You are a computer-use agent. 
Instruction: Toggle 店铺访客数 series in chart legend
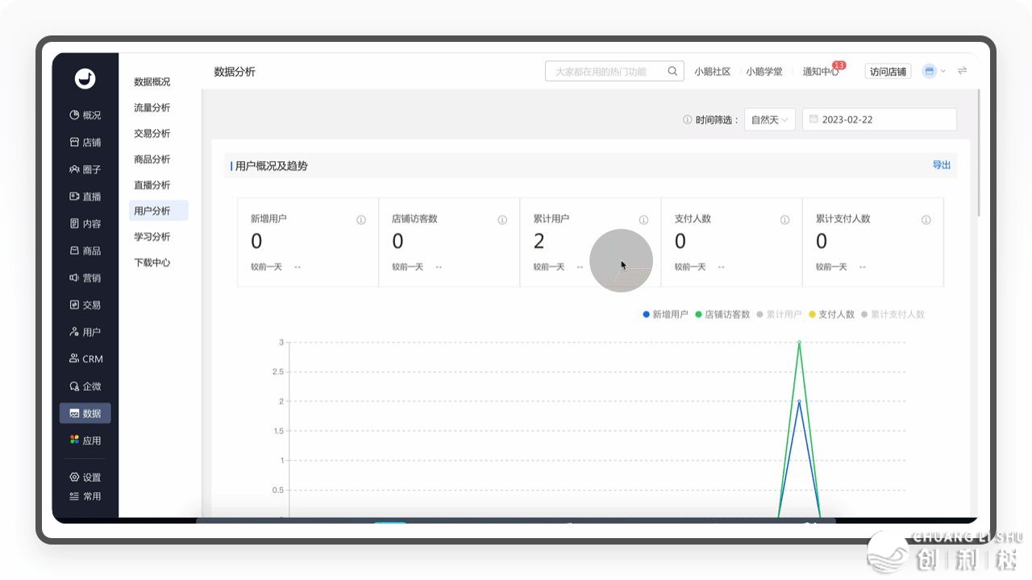tap(722, 314)
